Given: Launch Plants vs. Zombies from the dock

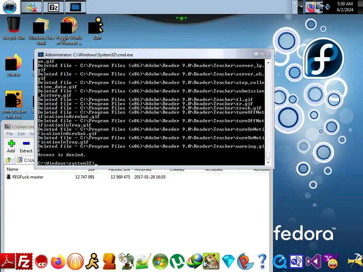Looking at the screenshot, I should point(126,261).
